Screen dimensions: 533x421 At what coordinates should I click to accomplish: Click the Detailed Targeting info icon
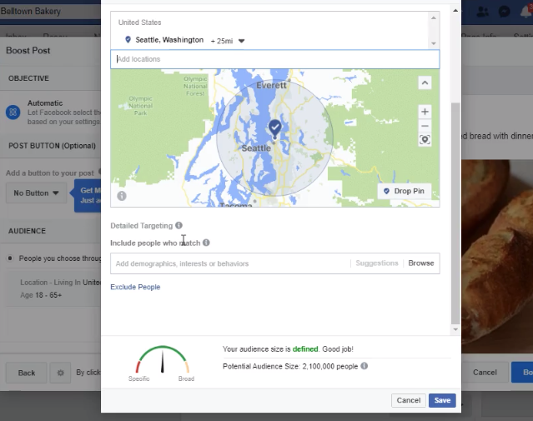pos(179,225)
